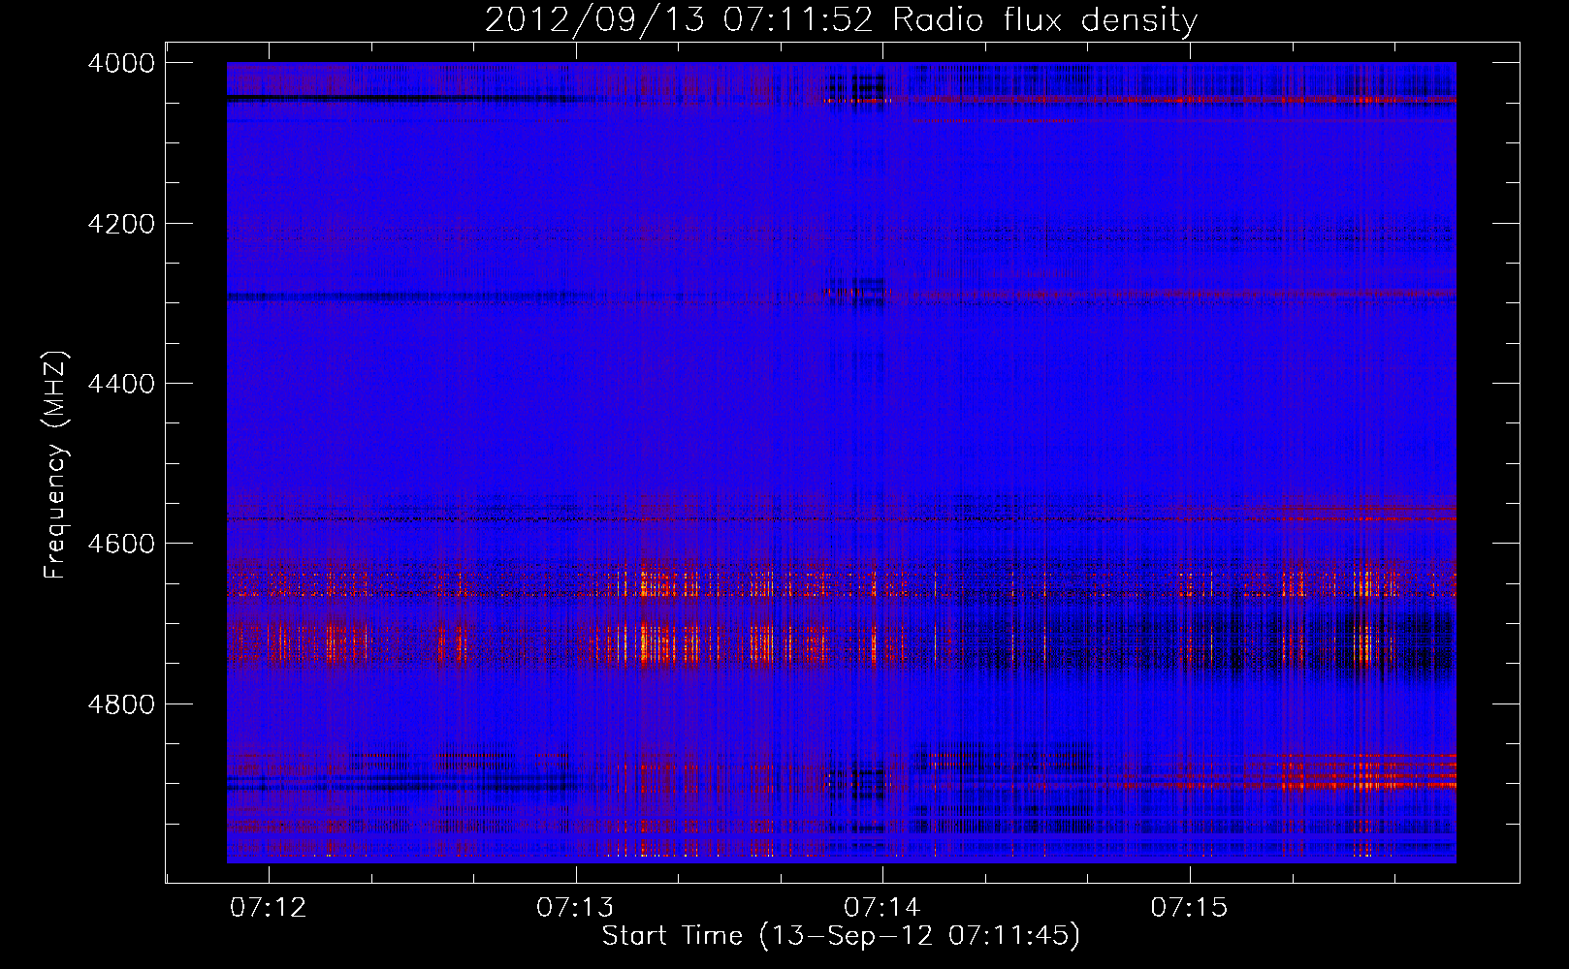Click the plot title '2012/09/13 07:11:52 Radio flux density'

pos(841,20)
